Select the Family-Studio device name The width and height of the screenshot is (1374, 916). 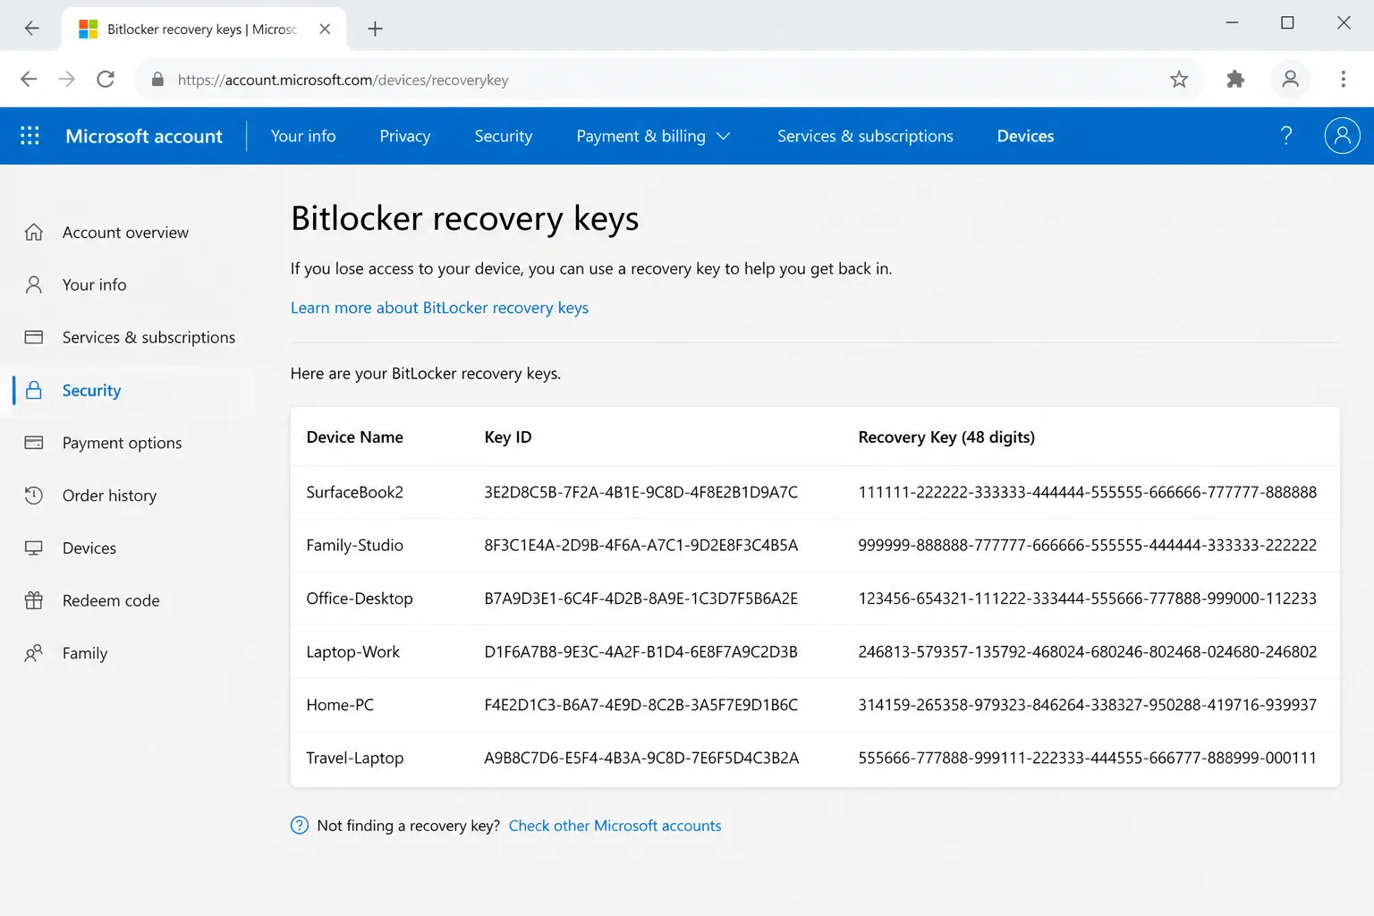(x=354, y=545)
